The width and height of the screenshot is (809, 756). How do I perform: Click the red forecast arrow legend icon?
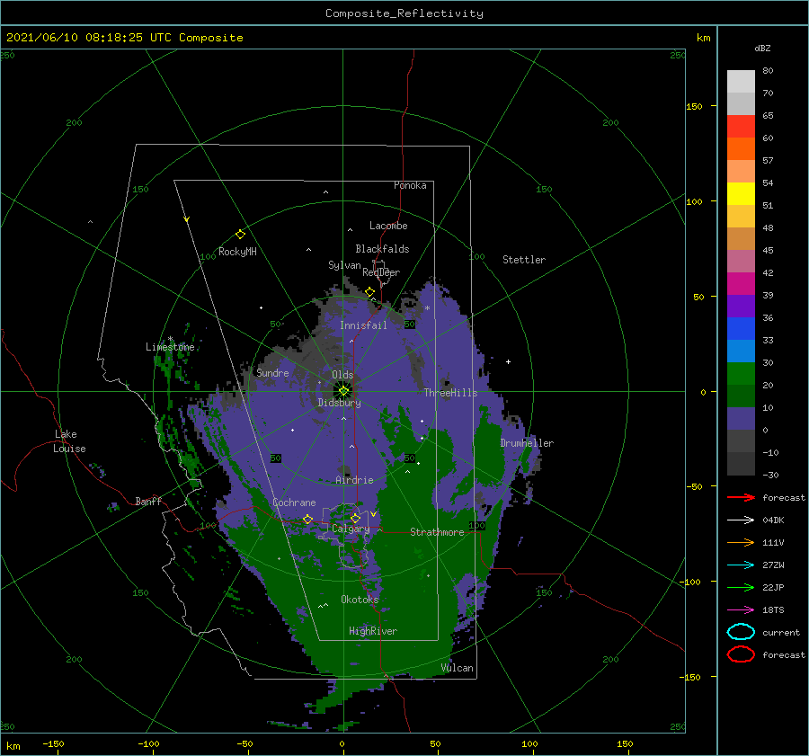tap(741, 497)
